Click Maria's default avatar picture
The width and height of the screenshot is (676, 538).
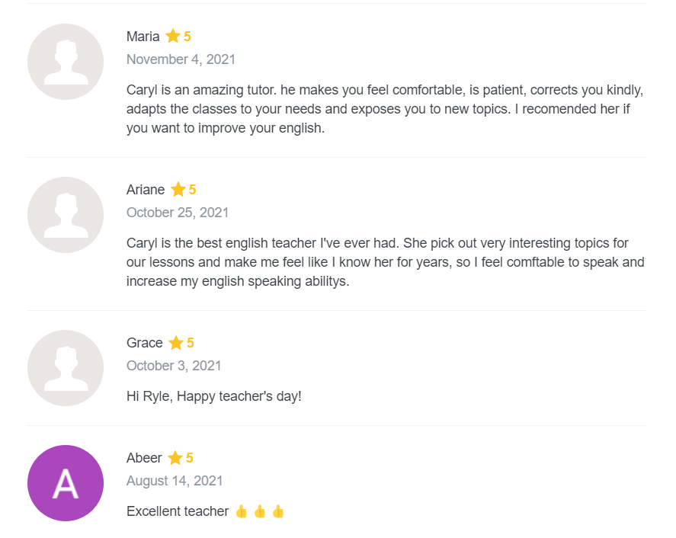[x=66, y=62]
